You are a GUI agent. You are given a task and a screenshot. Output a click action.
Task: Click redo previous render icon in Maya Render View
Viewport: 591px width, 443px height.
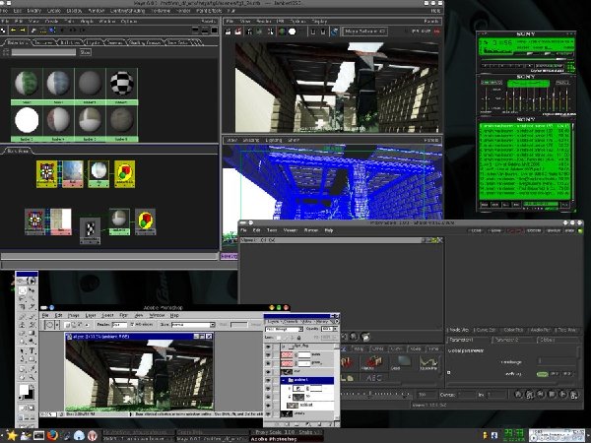[229, 32]
